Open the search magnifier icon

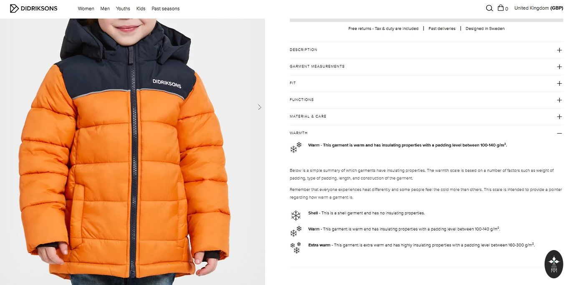[x=489, y=8]
